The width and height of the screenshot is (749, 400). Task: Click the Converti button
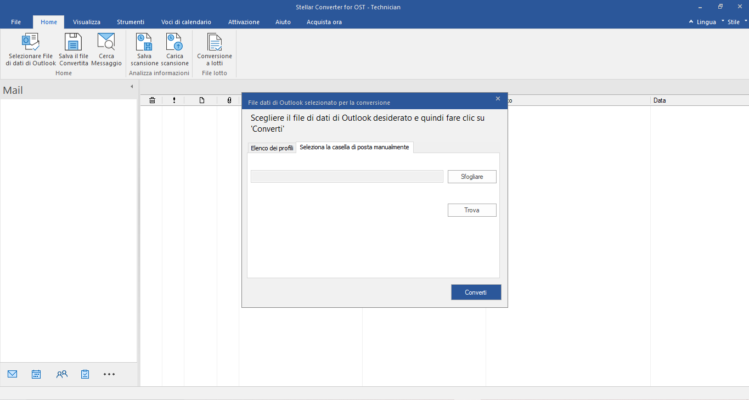point(476,292)
